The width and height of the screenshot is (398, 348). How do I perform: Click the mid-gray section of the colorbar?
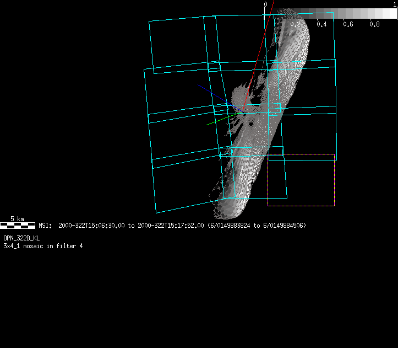(x=336, y=13)
